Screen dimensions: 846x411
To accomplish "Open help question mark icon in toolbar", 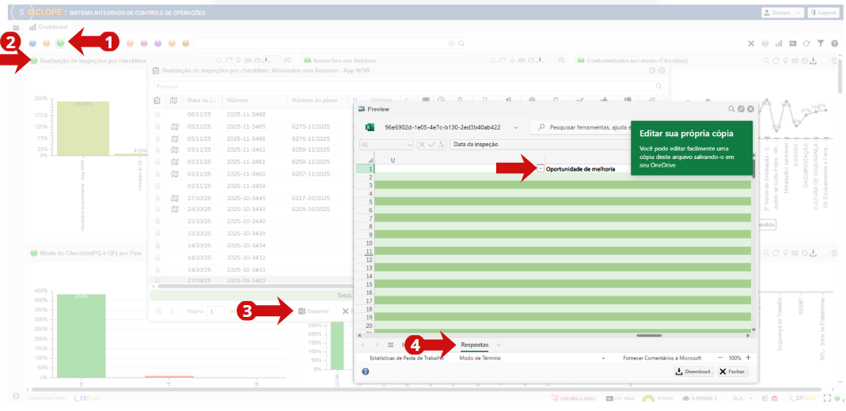I will click(834, 43).
